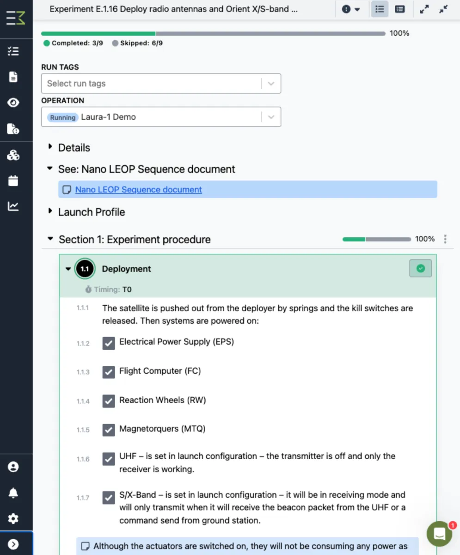Image resolution: width=460 pixels, height=555 pixels.
Task: Open the hamburger logo menu in the sidebar
Action: click(x=16, y=18)
